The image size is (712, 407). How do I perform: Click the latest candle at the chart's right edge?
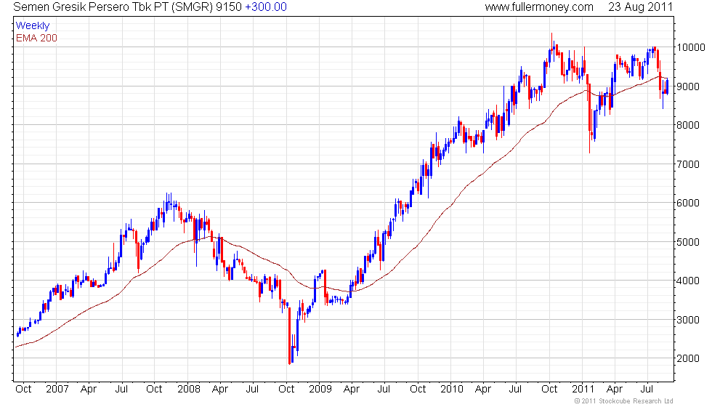click(667, 86)
